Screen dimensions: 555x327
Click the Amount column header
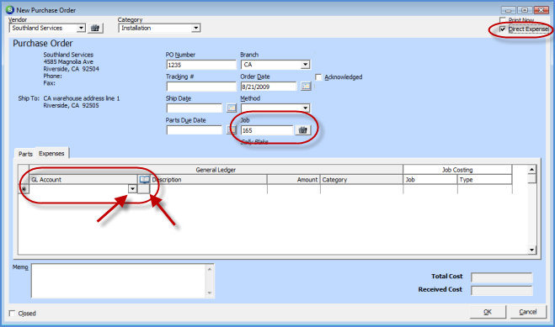pyautogui.click(x=293, y=180)
